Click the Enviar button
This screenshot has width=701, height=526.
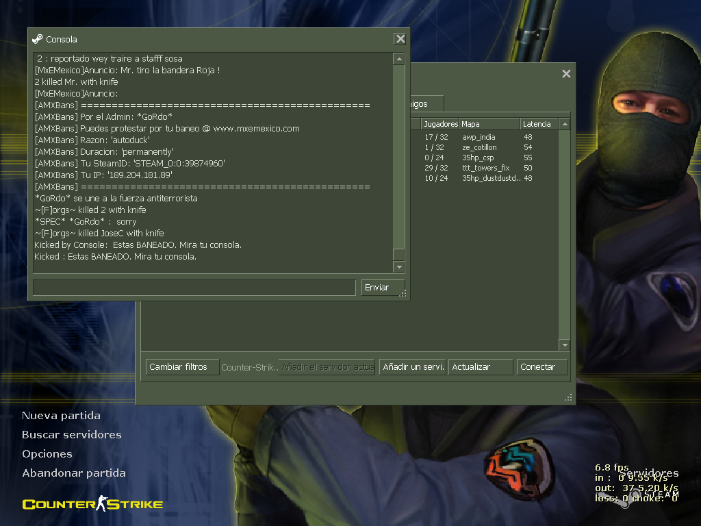point(383,288)
